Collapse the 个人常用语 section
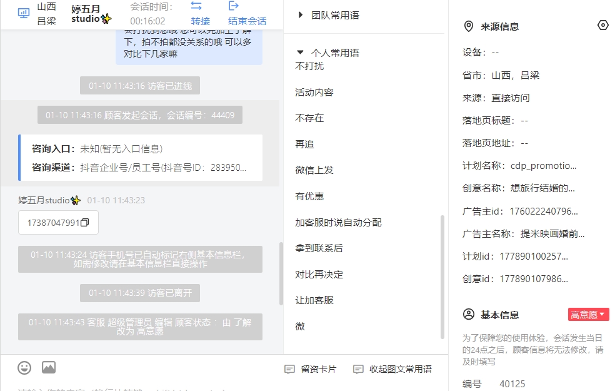 pyautogui.click(x=301, y=52)
